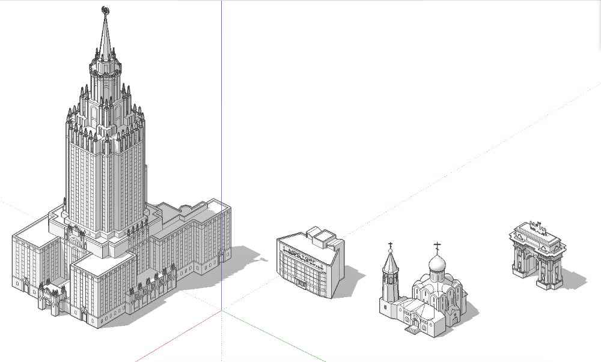Click the solid red axis line
This screenshot has height=362, width=601.
[180, 339]
